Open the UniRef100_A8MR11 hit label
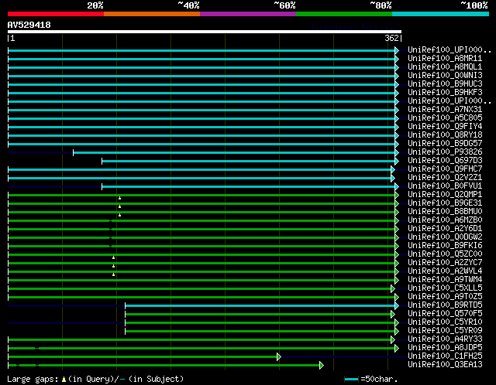 445,59
